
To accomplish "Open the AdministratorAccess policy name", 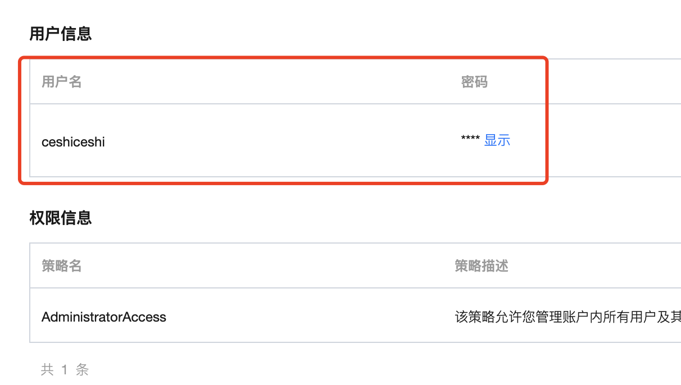I will point(104,317).
